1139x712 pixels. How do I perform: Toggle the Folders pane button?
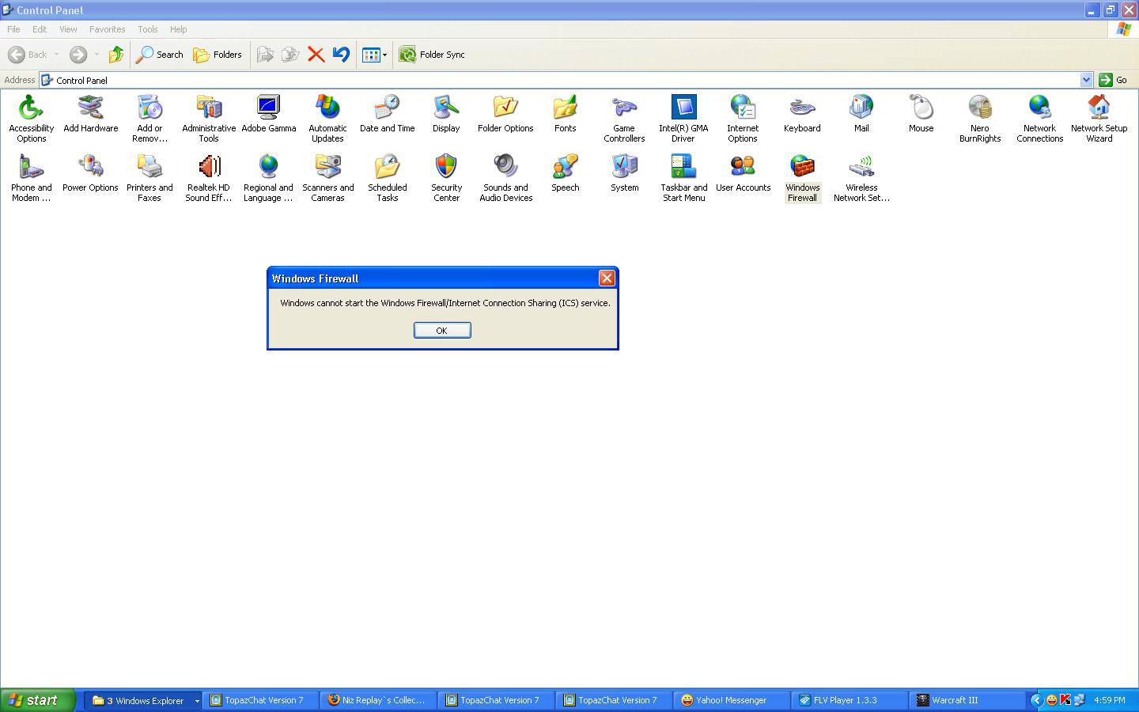click(218, 55)
